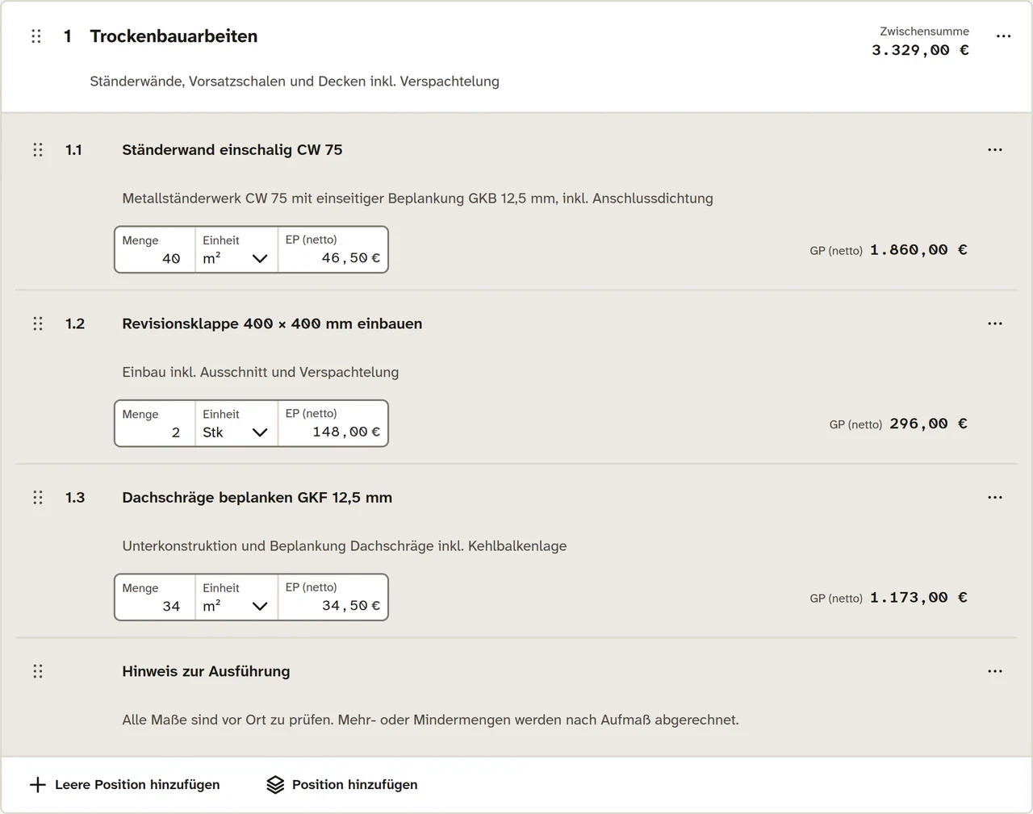This screenshot has height=814, width=1033.
Task: Edit the EP (netto) field showing 148,00 €
Action: click(x=332, y=424)
